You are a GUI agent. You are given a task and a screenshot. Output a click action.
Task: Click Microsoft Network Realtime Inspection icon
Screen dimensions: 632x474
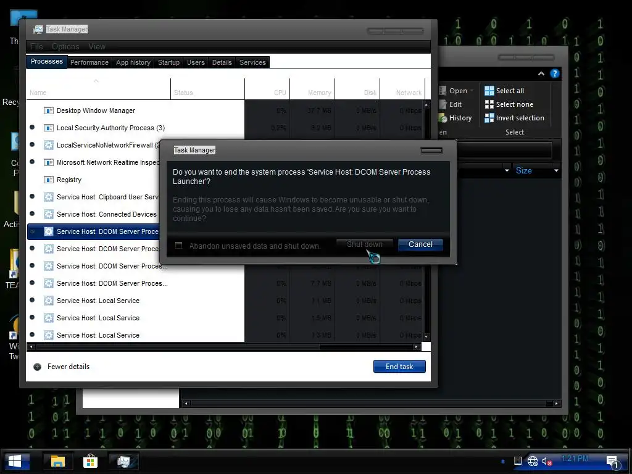click(x=48, y=162)
